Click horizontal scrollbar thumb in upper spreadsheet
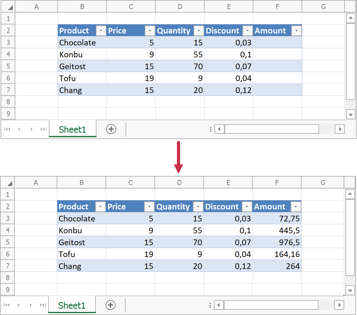Viewport: 357px width, 315px height. [272, 129]
